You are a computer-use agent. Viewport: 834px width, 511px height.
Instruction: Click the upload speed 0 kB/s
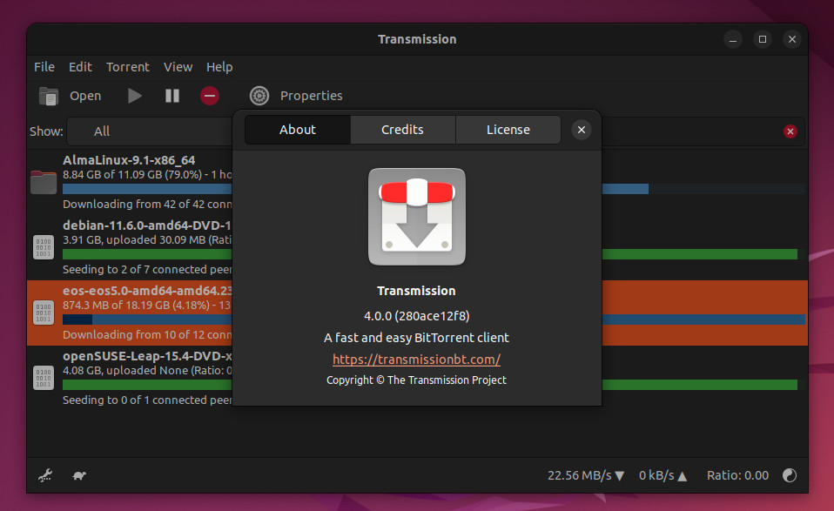[x=662, y=475]
